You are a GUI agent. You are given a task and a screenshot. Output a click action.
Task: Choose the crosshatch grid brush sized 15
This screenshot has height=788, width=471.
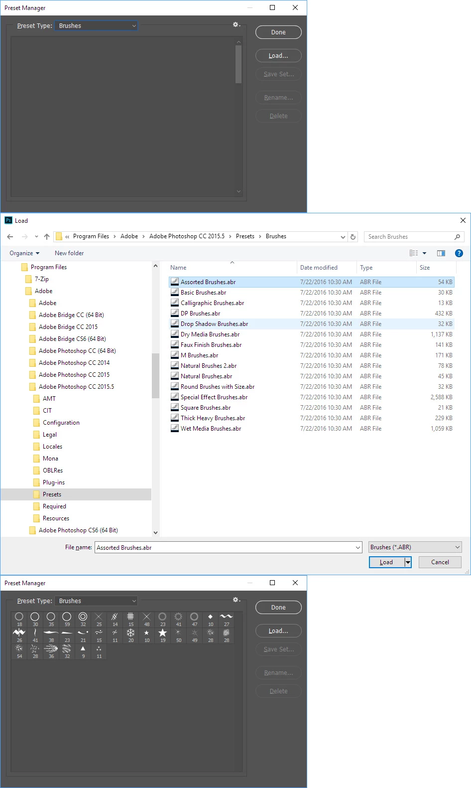coord(131,620)
